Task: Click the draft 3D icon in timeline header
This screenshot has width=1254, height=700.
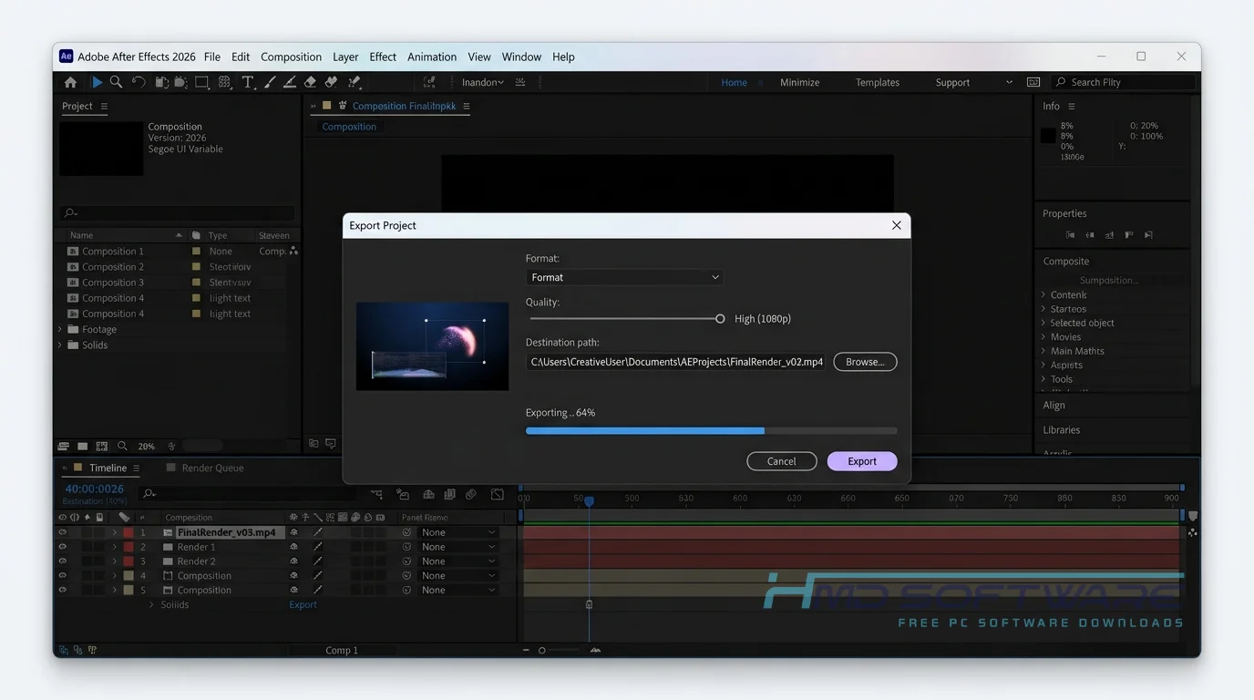Action: [x=403, y=494]
